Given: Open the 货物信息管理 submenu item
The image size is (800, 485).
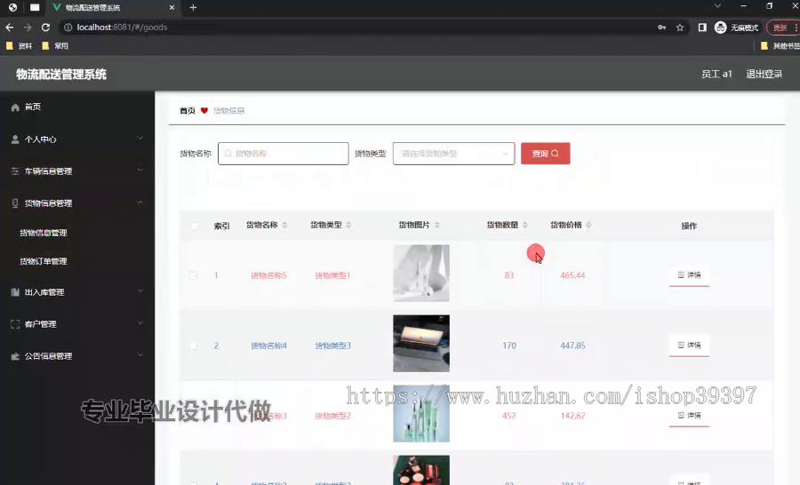Looking at the screenshot, I should tap(44, 233).
